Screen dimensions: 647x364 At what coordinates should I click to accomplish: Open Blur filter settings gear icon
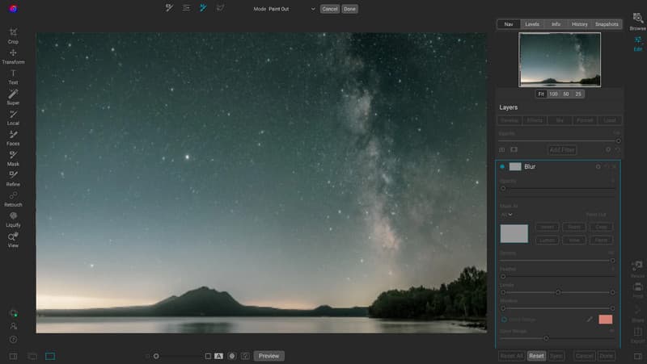point(598,167)
